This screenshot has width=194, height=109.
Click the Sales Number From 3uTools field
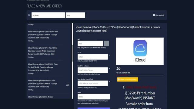(93, 84)
